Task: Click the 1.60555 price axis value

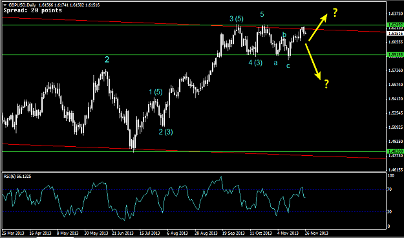Action: 395,42
